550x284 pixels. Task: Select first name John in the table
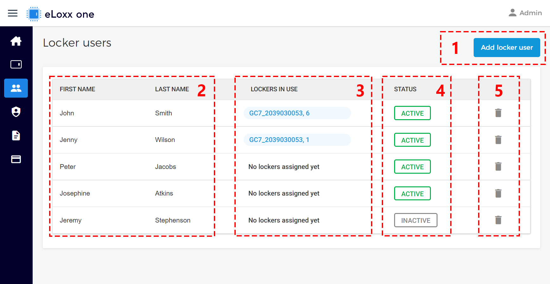pos(67,113)
